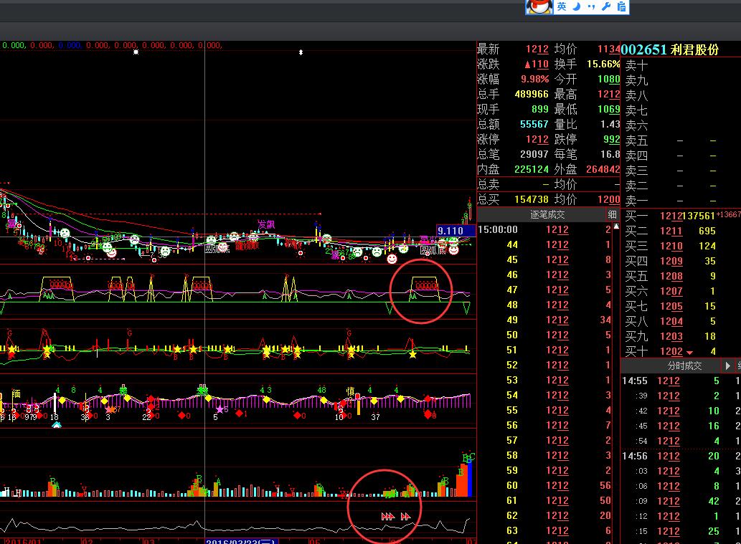The width and height of the screenshot is (741, 544).
Task: Click the 买六 order row at 1207
Action: 681,292
